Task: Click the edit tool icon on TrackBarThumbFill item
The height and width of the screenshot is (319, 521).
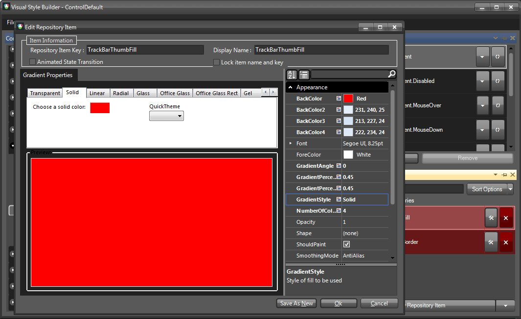Action: (491, 218)
